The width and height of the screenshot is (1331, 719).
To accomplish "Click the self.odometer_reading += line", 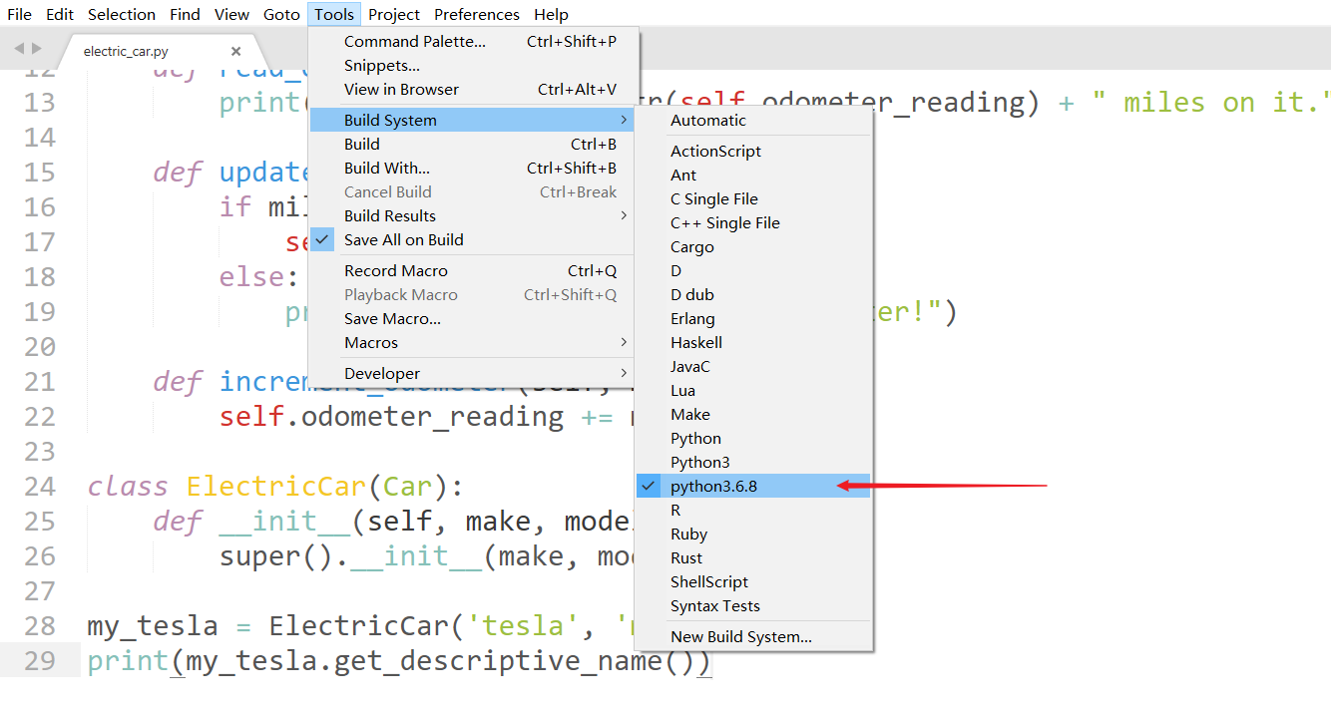I will tap(425, 416).
